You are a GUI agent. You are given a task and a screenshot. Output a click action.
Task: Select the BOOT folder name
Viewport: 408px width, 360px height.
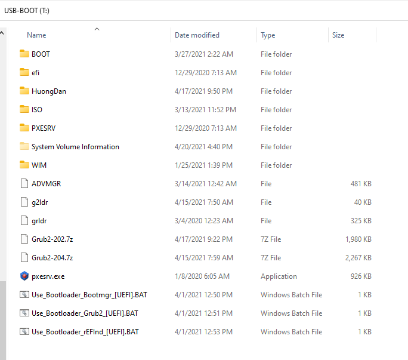click(41, 54)
